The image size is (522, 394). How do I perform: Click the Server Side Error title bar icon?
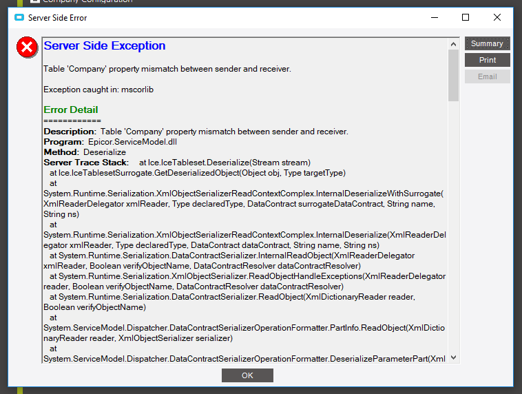point(19,17)
